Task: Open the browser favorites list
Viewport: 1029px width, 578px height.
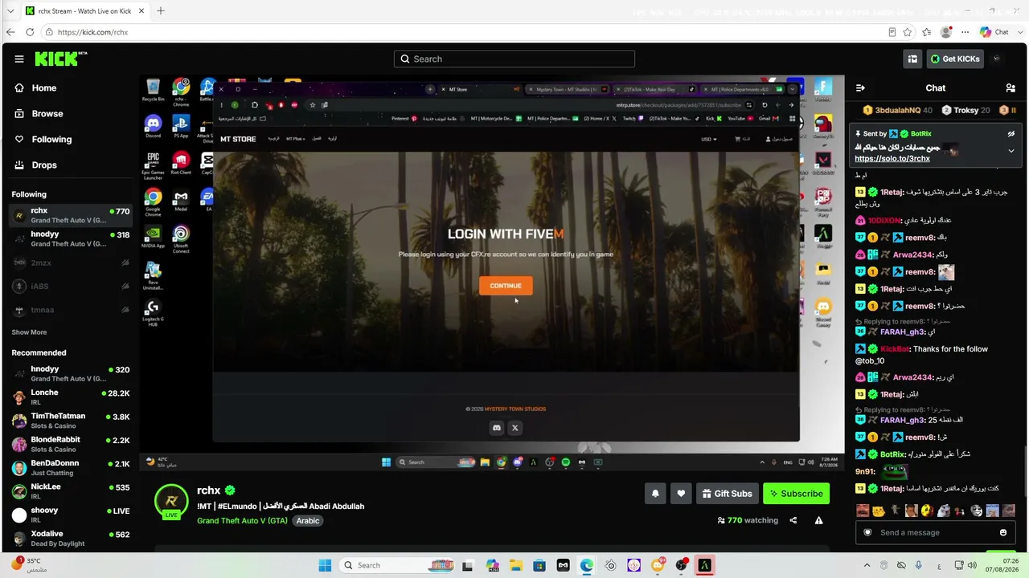Action: coord(927,32)
